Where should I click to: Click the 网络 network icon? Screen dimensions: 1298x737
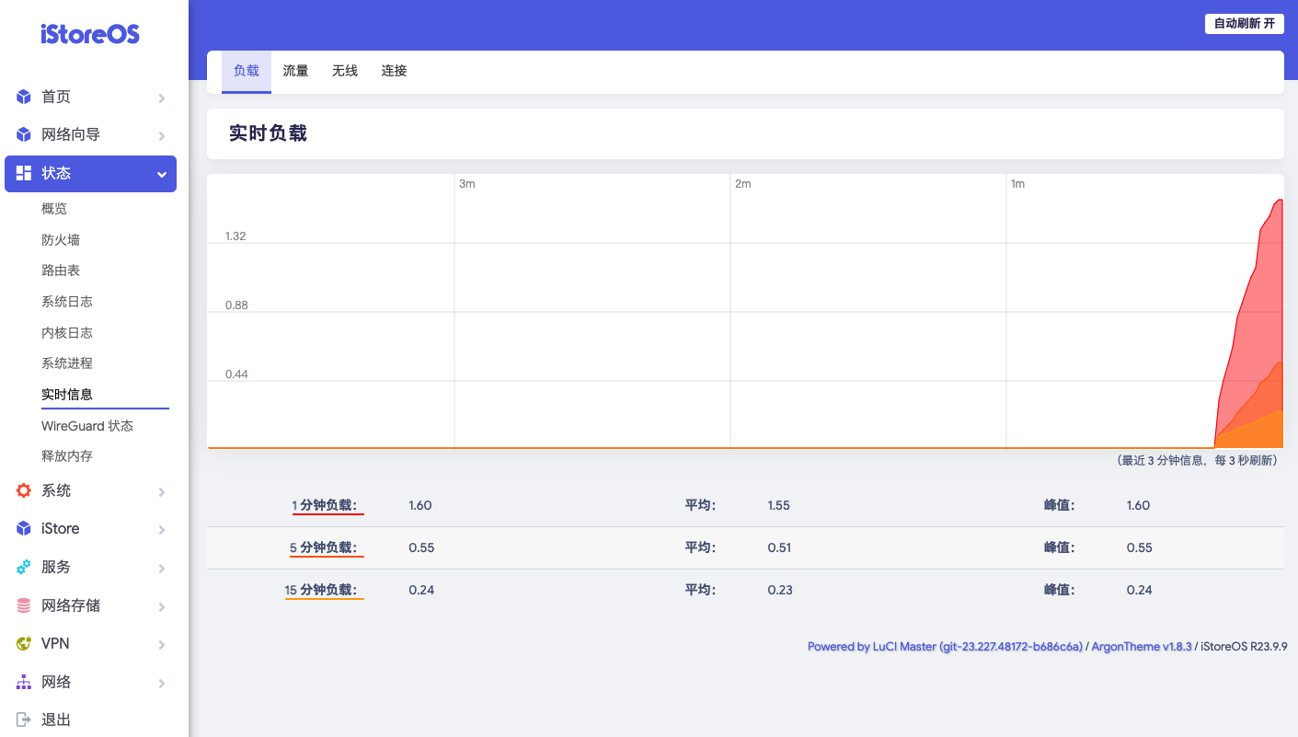[x=22, y=682]
